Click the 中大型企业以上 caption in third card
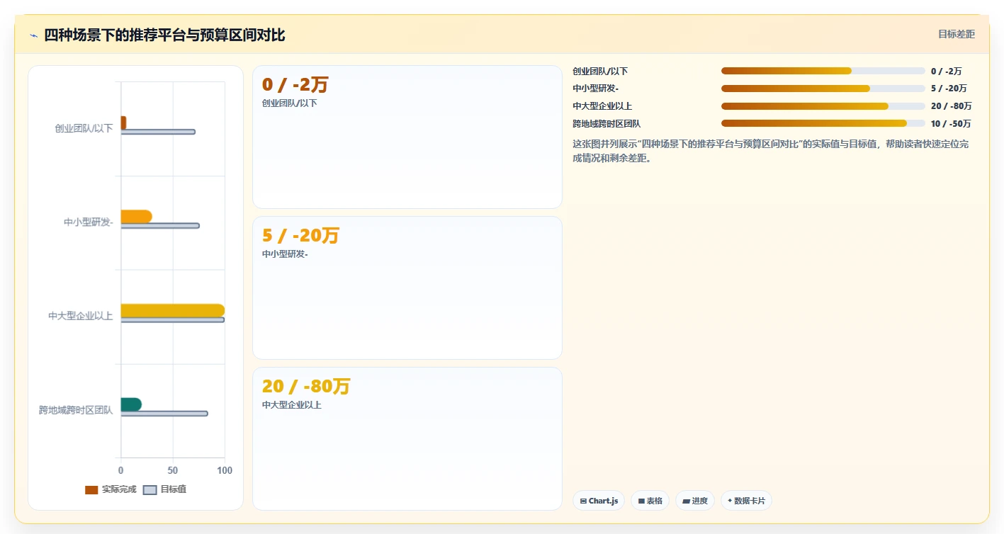 point(292,405)
